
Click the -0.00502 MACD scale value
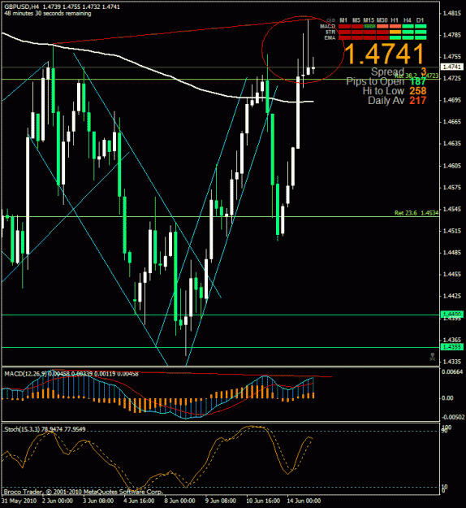click(453, 417)
